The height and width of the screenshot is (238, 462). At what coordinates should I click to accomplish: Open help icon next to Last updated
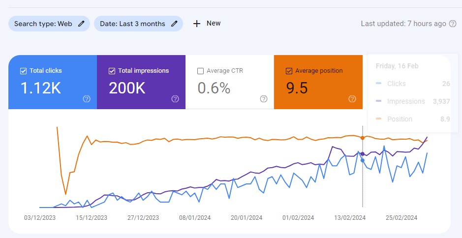click(453, 24)
